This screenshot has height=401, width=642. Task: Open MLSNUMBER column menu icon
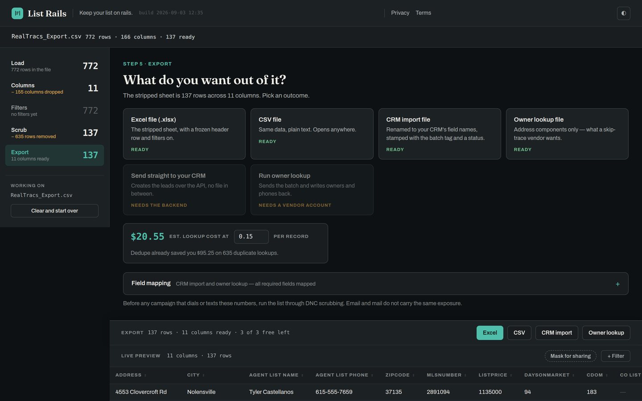pyautogui.click(x=465, y=375)
